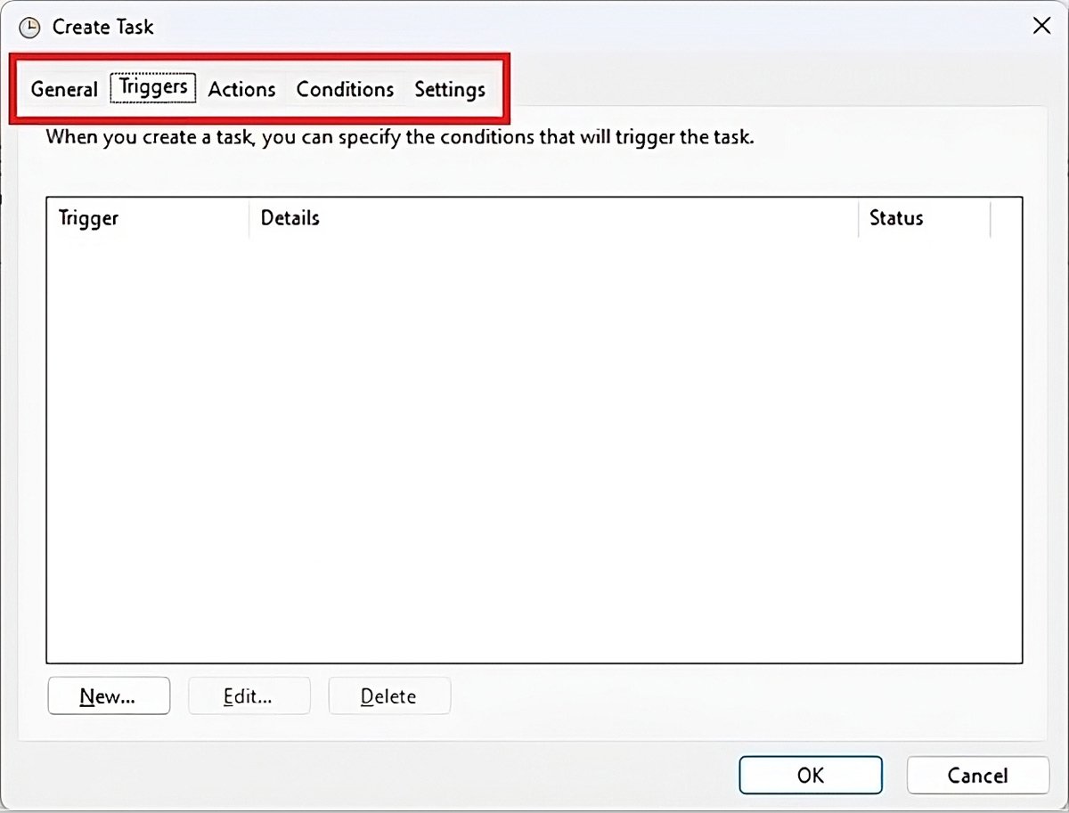Click the Status column header

896,218
